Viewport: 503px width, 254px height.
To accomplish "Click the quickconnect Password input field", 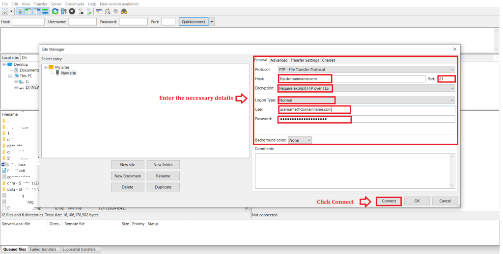I will click(134, 22).
